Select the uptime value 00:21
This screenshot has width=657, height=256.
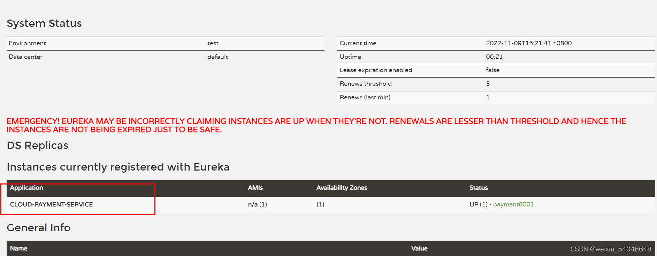coord(494,57)
